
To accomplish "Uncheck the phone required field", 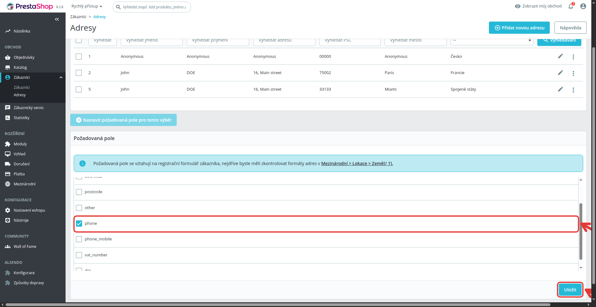I will click(79, 224).
